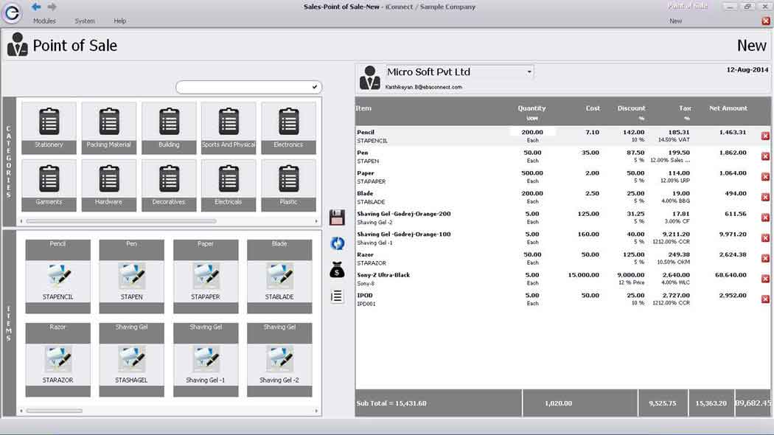Choose the Hardware category tile

coord(109,185)
